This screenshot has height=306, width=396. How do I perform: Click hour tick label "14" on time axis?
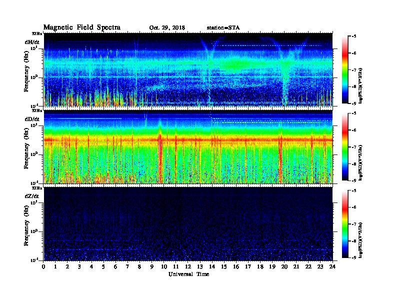tap(212, 266)
